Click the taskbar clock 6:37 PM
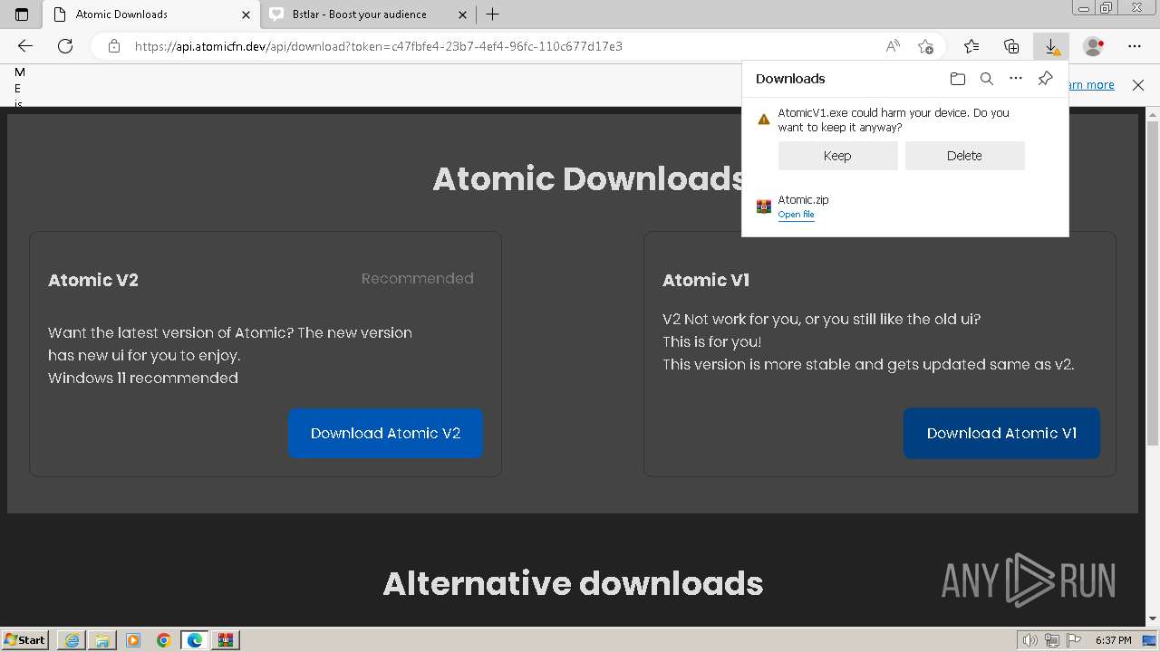Screen dimensions: 1160x652 click(1113, 640)
